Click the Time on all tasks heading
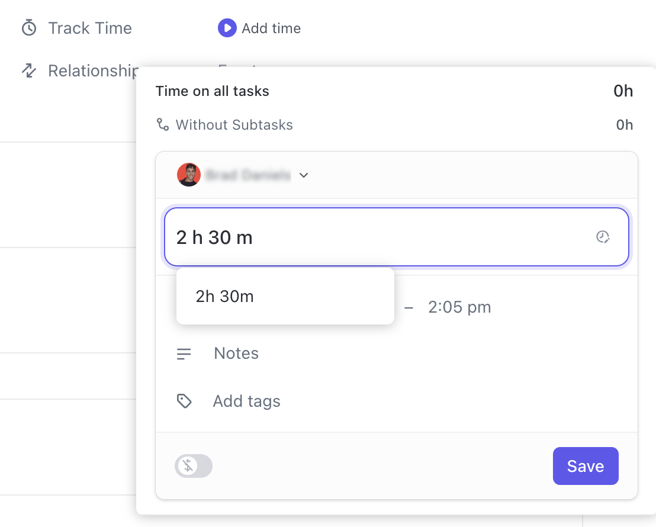 [x=213, y=91]
